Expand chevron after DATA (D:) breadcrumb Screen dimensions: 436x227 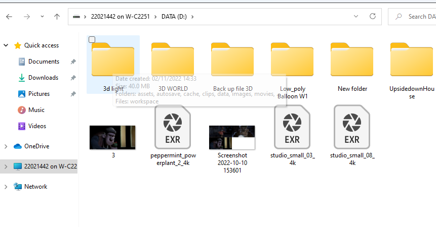pos(192,17)
